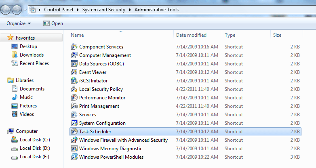Open the recent pages dropdown arrow
This screenshot has width=316, height=168.
pyautogui.click(x=25, y=10)
